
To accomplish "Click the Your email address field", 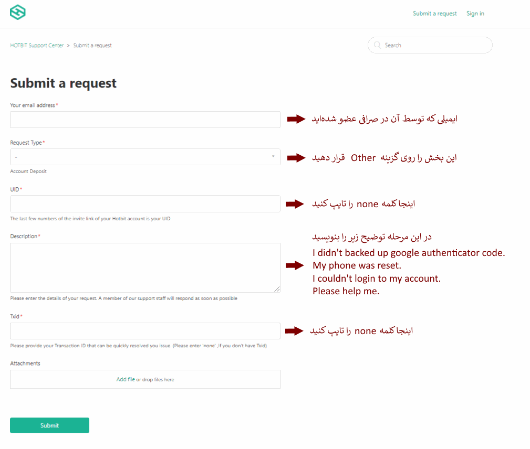I will pyautogui.click(x=145, y=120).
